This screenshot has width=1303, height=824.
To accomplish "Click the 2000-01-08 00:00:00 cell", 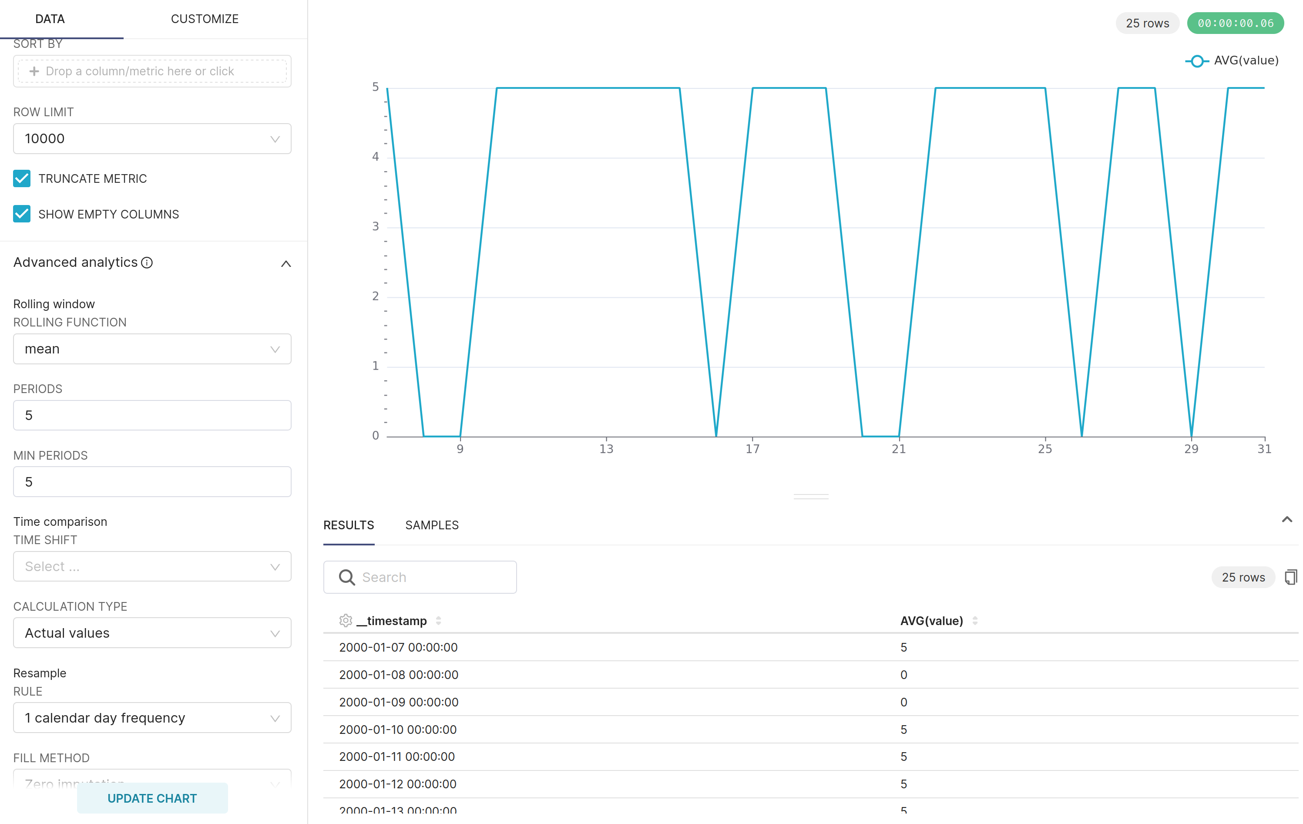I will 399,675.
